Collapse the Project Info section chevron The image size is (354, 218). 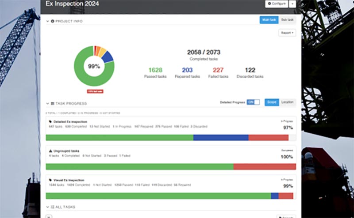48,21
